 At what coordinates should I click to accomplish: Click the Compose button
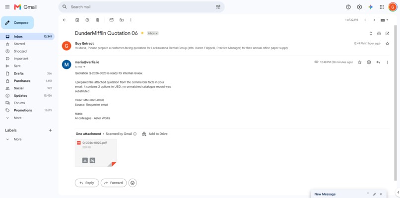(17, 23)
